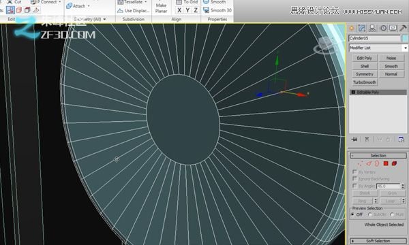The height and width of the screenshot is (245, 409).
Task: Click the third cube icon in Edit group
Action: pyautogui.click(x=27, y=10)
